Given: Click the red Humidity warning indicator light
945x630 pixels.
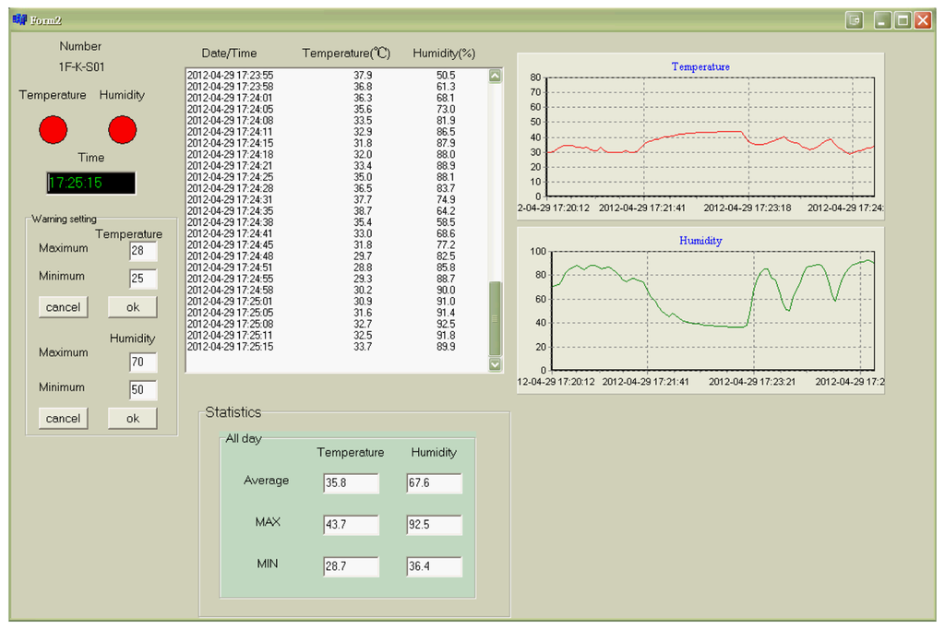Looking at the screenshot, I should pyautogui.click(x=122, y=130).
